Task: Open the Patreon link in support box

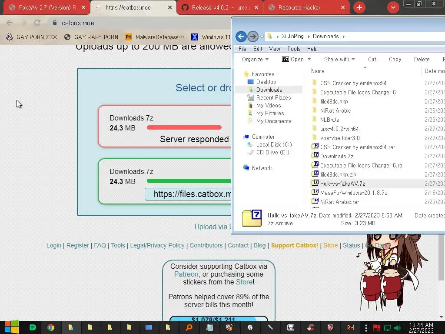Action: click(186, 274)
